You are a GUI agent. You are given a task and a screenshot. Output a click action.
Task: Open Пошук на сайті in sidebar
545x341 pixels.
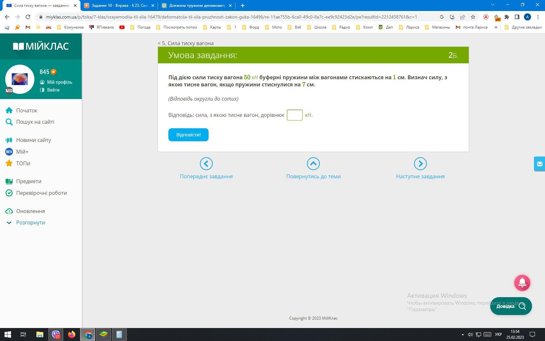(30, 122)
